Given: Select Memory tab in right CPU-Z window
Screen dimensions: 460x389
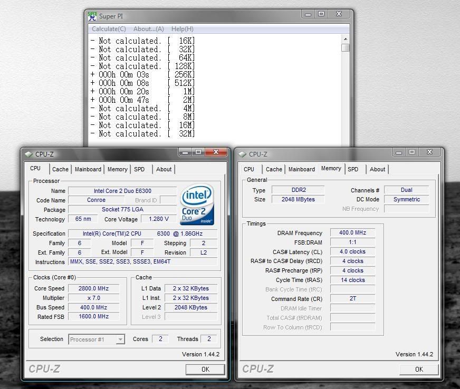Looking at the screenshot, I should pos(331,168).
